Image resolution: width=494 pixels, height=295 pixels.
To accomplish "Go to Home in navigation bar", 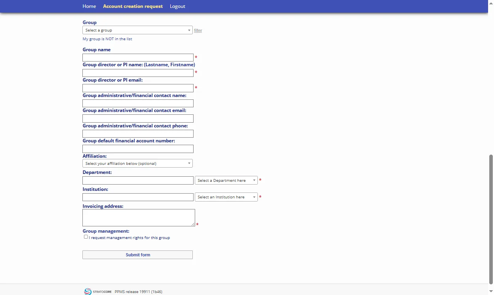I will [x=89, y=6].
